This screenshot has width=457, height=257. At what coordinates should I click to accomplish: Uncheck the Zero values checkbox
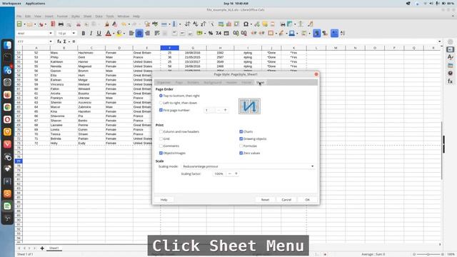[x=241, y=153]
